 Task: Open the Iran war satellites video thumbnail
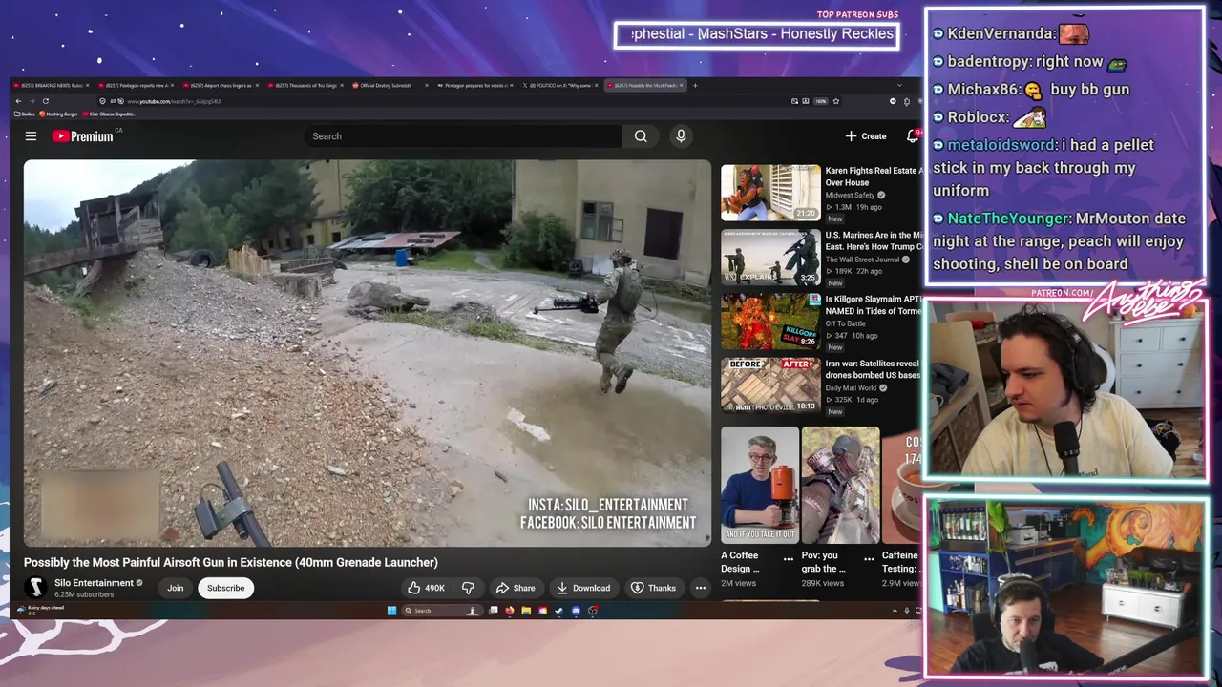coord(770,385)
